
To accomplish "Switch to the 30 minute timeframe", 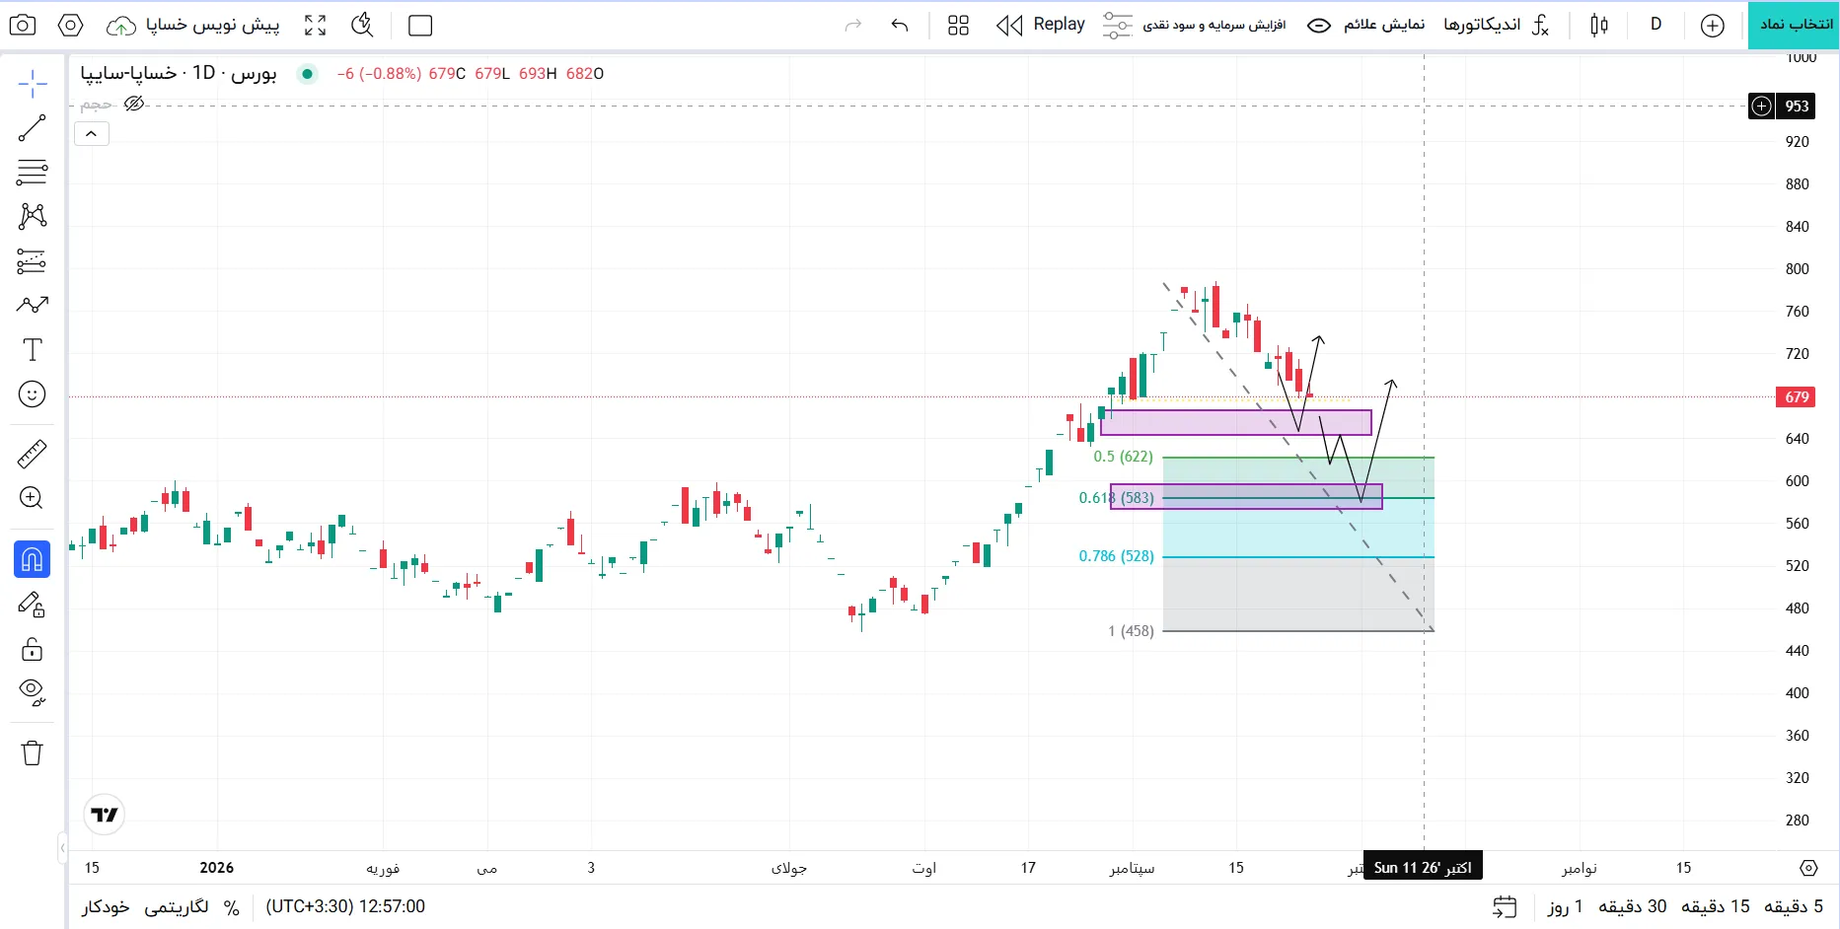I will [1633, 906].
